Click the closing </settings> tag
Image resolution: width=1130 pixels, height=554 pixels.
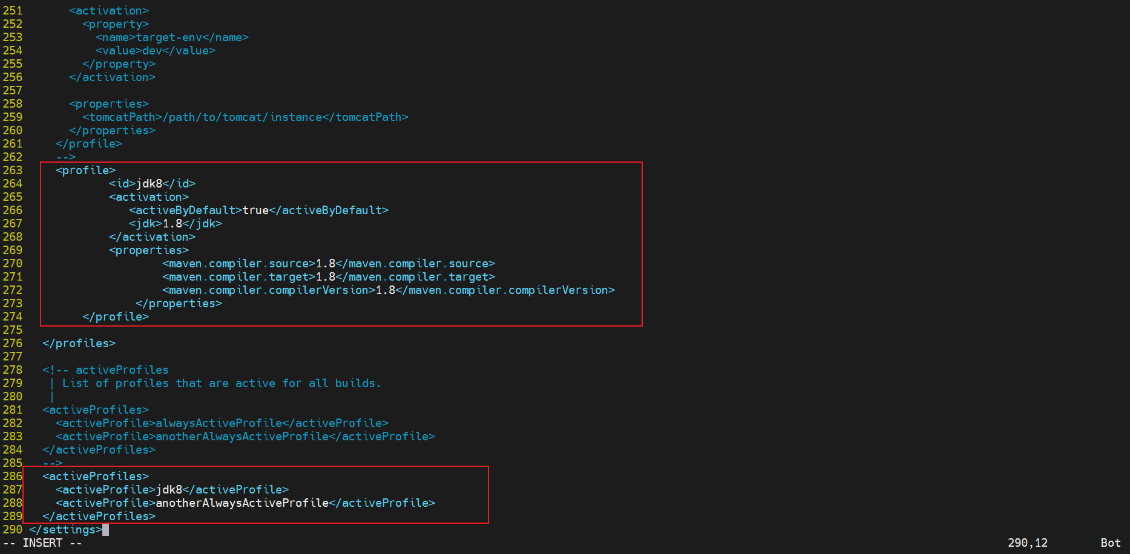coord(65,529)
